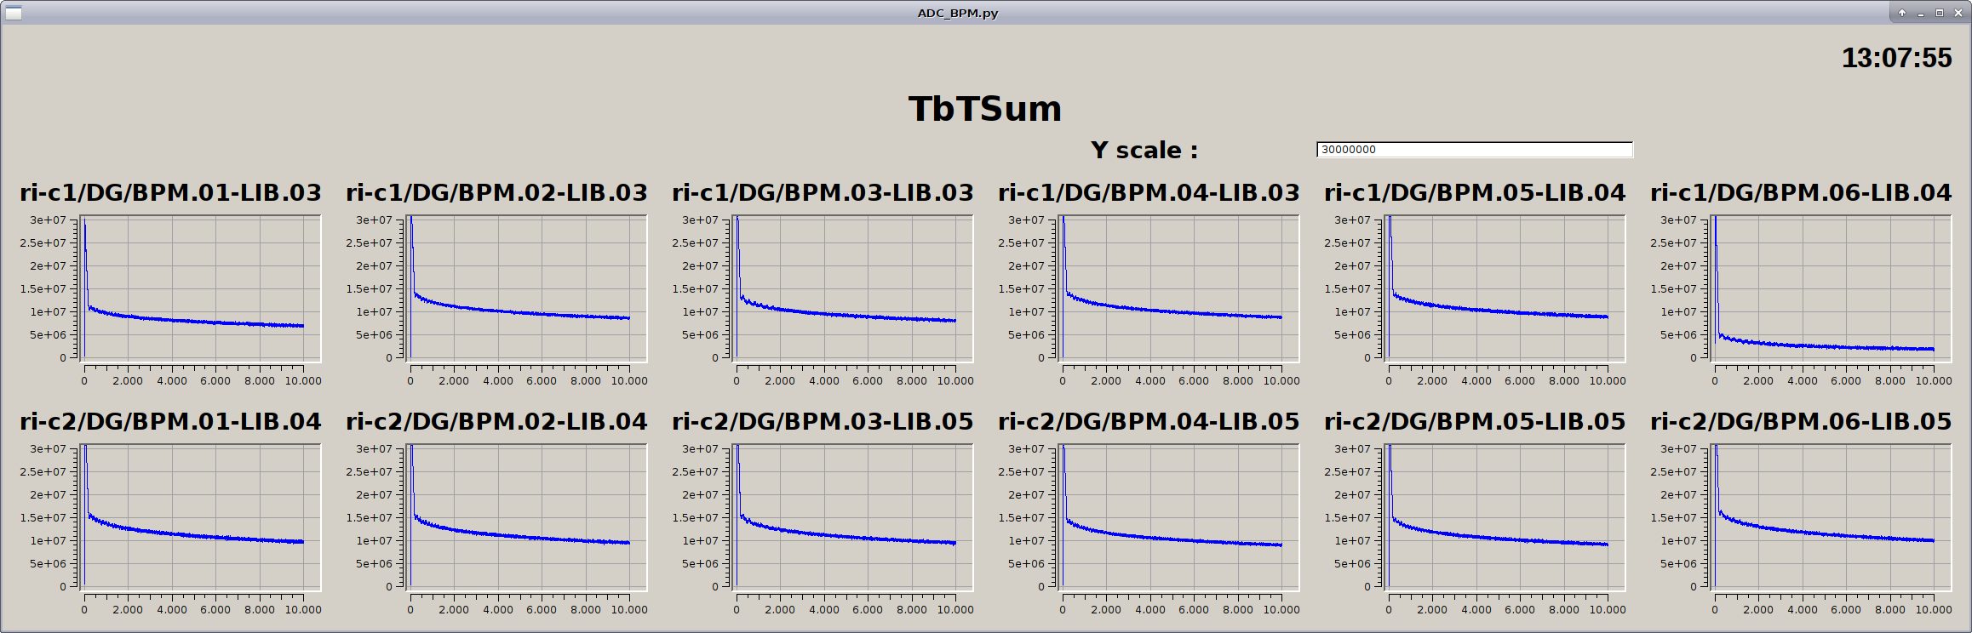The height and width of the screenshot is (633, 1972).
Task: Click the ri-c2/DG/BPM.03-LIB.05 chart area
Action: pyautogui.click(x=853, y=516)
